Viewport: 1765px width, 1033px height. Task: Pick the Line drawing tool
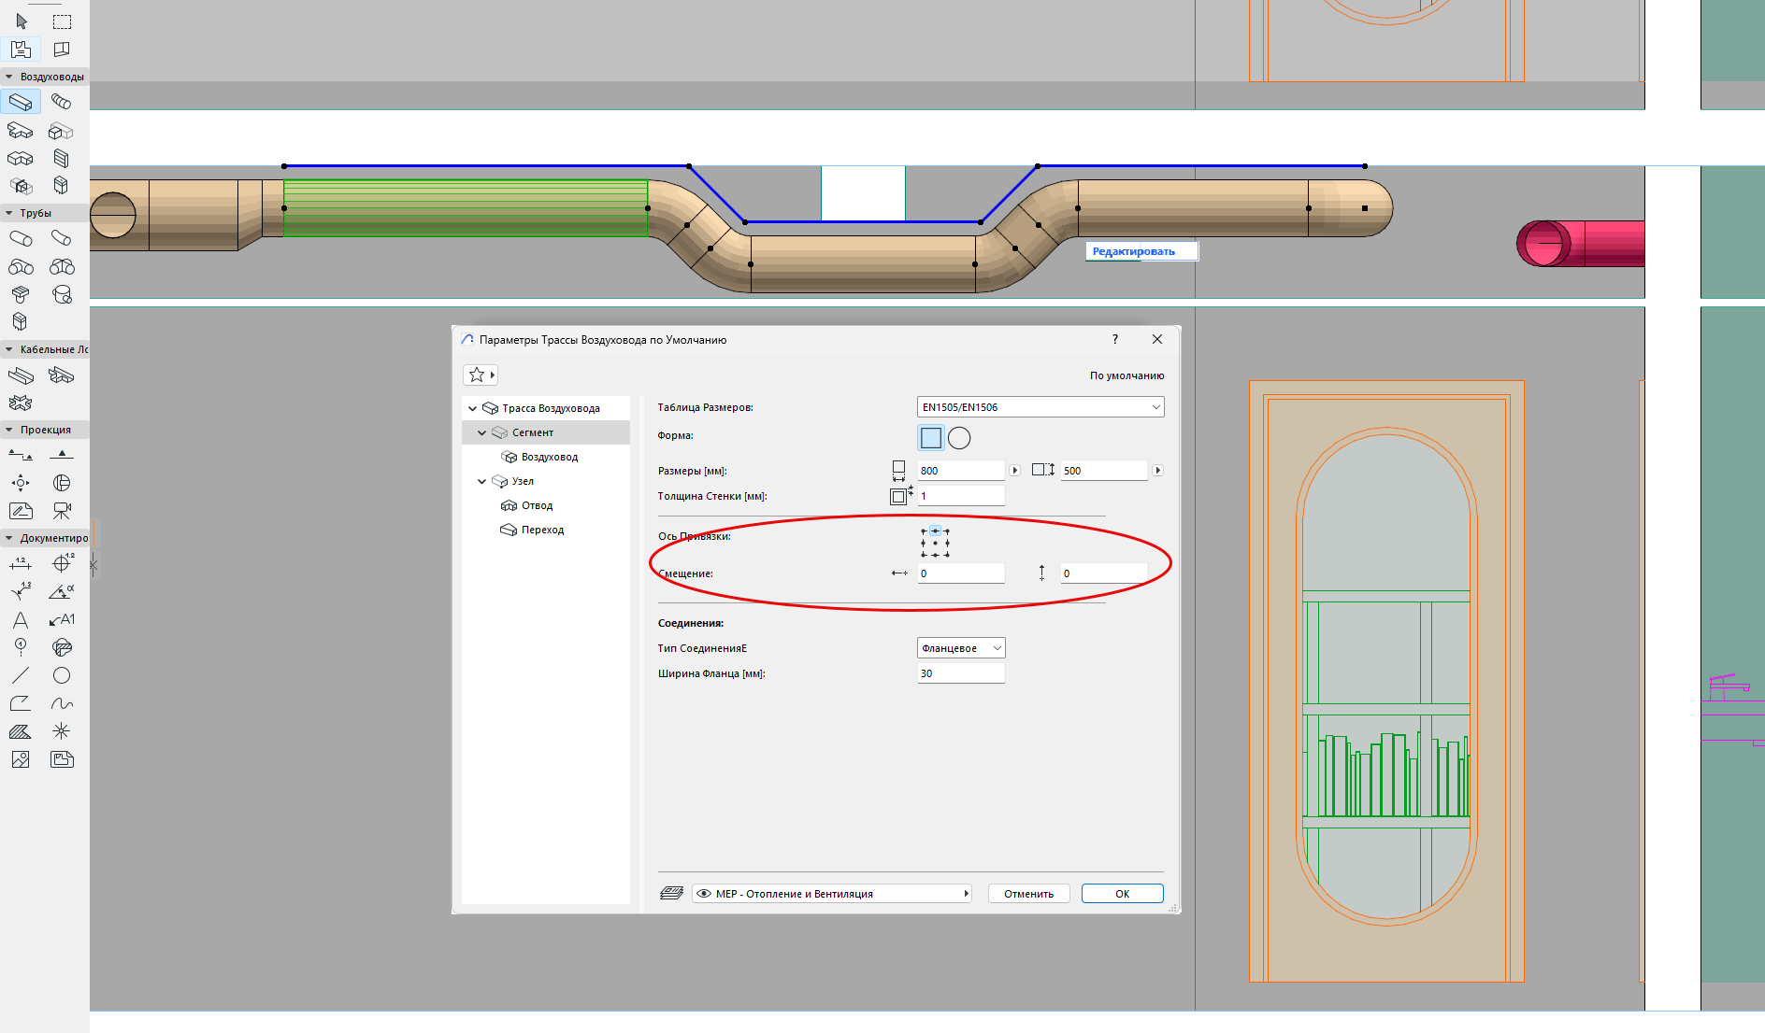click(21, 675)
